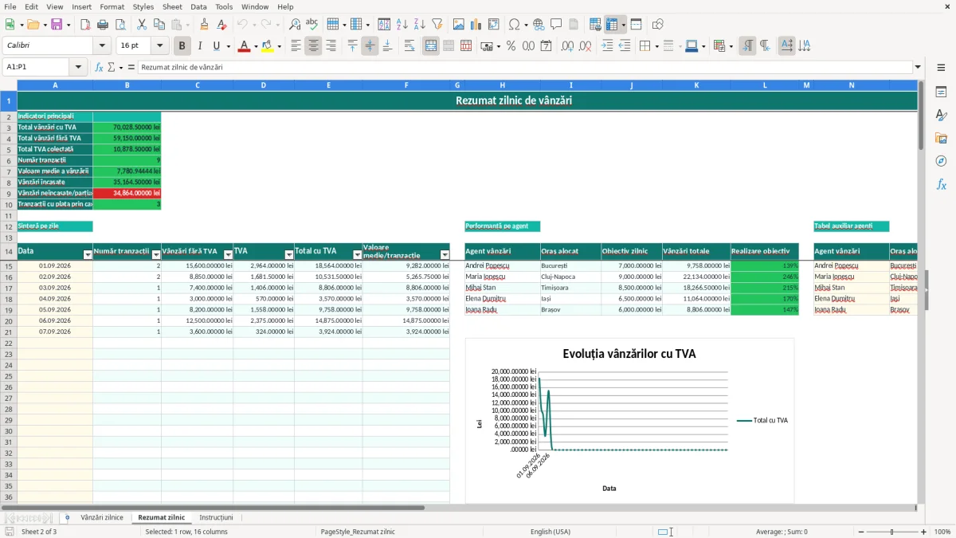The height and width of the screenshot is (538, 956).
Task: Select the Clone Formatting paintbrush
Action: 205,25
